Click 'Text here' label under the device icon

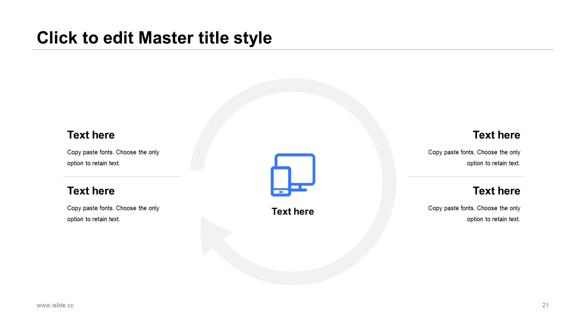click(x=293, y=211)
